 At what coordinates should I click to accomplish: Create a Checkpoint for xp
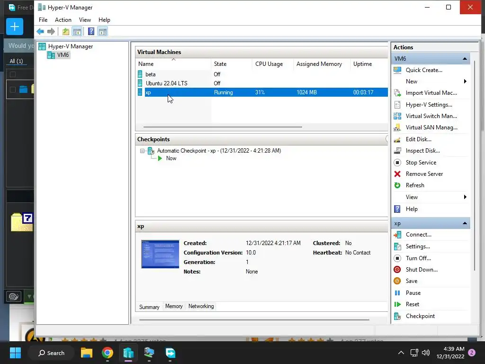(420, 316)
